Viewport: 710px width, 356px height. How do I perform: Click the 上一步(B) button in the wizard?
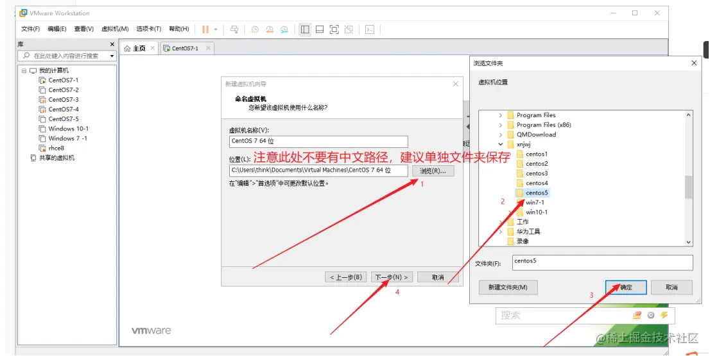coord(345,277)
